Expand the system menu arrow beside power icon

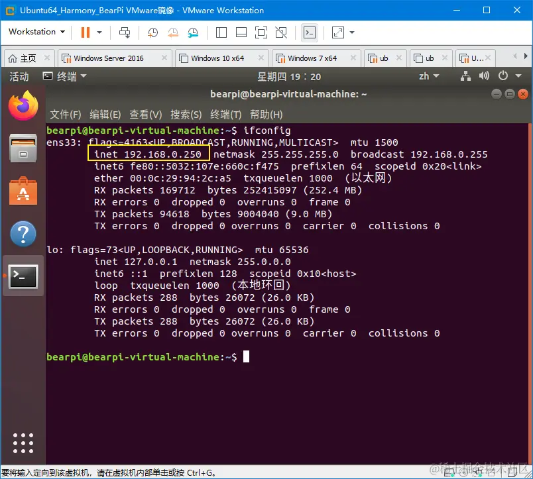(518, 76)
